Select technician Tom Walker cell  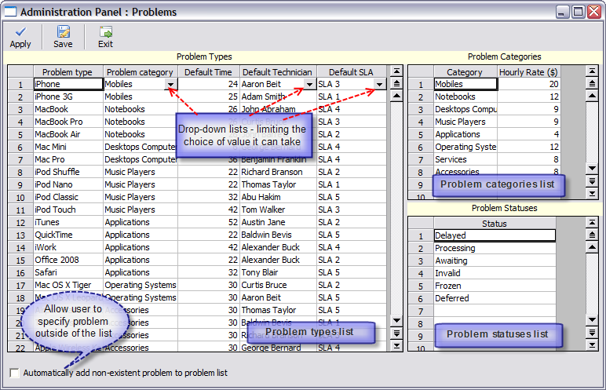[x=278, y=210]
